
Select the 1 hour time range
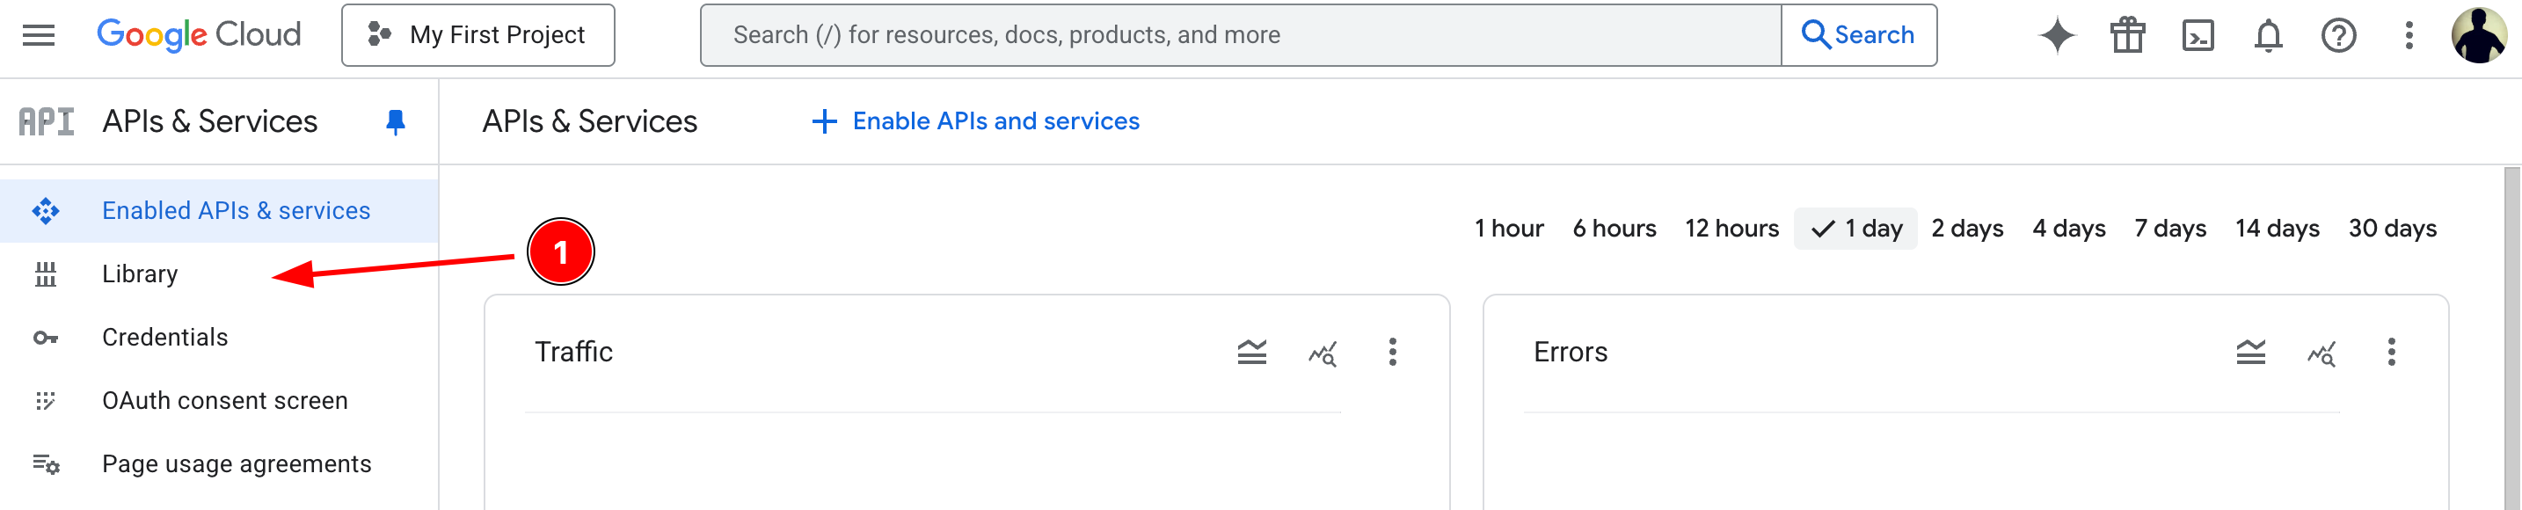pyautogui.click(x=1508, y=228)
